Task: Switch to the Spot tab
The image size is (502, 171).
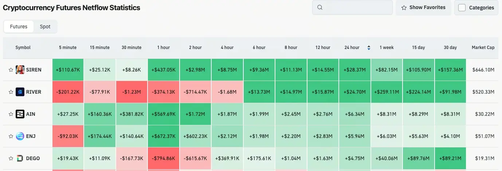Action: pyautogui.click(x=45, y=27)
